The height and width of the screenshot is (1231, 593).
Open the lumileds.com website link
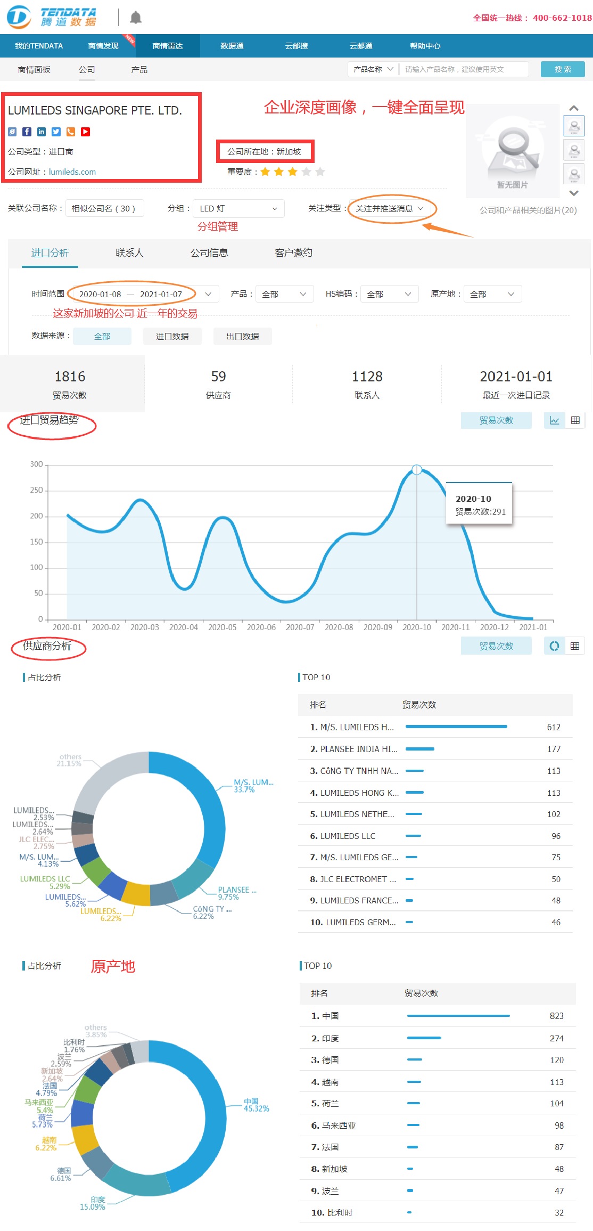click(x=72, y=172)
